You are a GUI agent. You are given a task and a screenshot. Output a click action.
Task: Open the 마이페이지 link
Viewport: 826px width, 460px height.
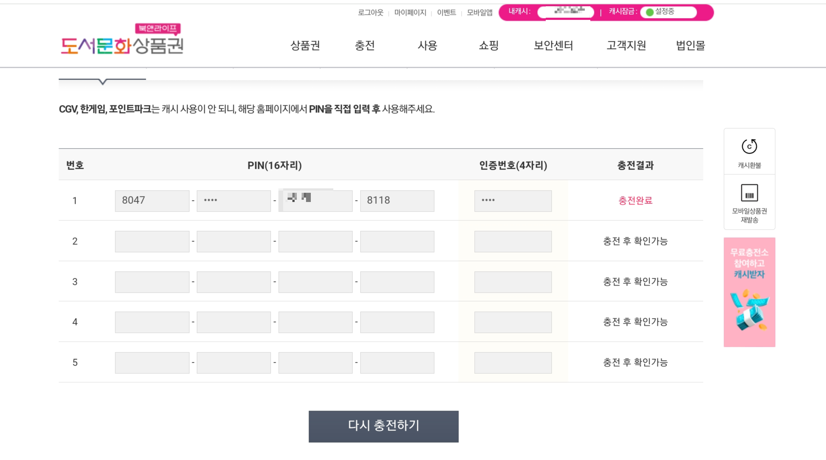click(410, 13)
